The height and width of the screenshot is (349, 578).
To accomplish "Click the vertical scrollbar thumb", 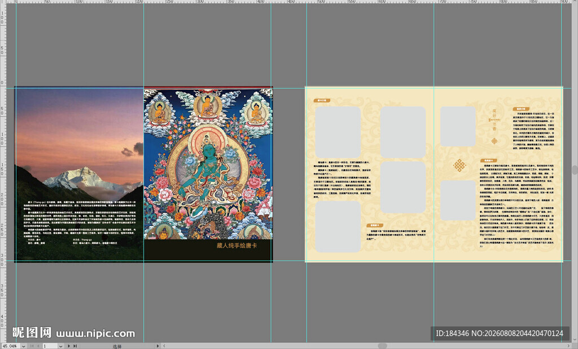I will [575, 170].
